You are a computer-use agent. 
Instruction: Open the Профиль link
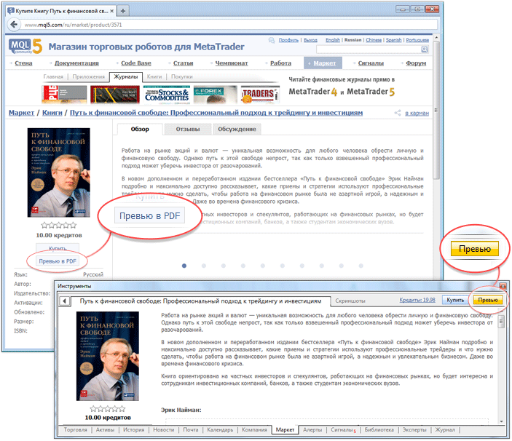288,40
